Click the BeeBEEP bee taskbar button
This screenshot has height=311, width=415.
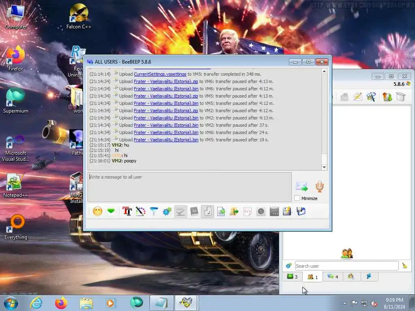pyautogui.click(x=186, y=303)
